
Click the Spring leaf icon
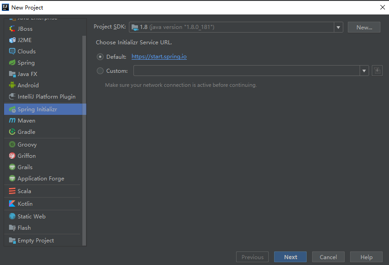(x=12, y=62)
